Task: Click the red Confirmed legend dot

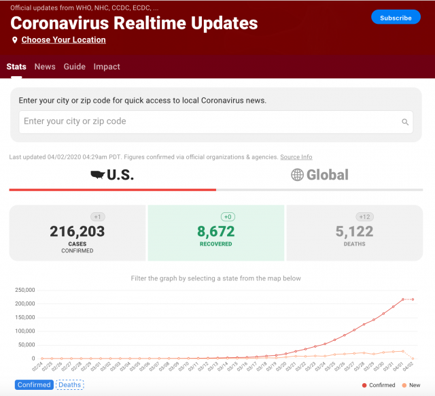Action: click(x=364, y=385)
